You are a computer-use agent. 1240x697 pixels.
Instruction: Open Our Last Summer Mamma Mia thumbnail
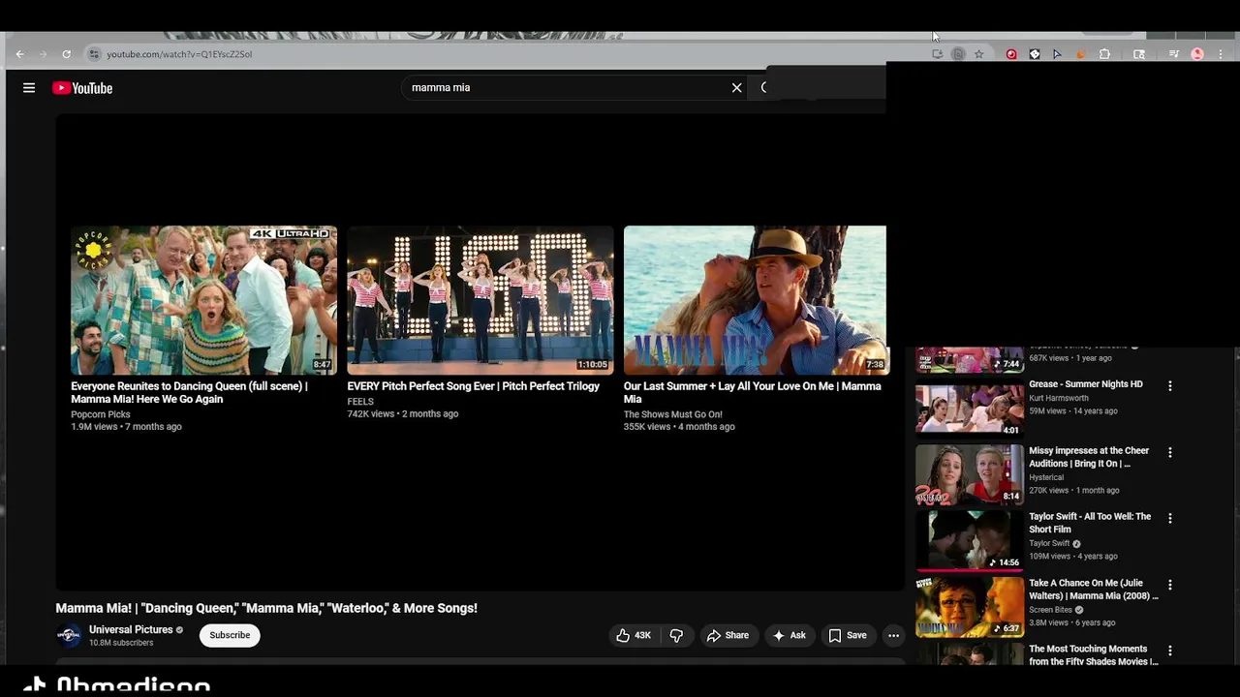pyautogui.click(x=755, y=300)
